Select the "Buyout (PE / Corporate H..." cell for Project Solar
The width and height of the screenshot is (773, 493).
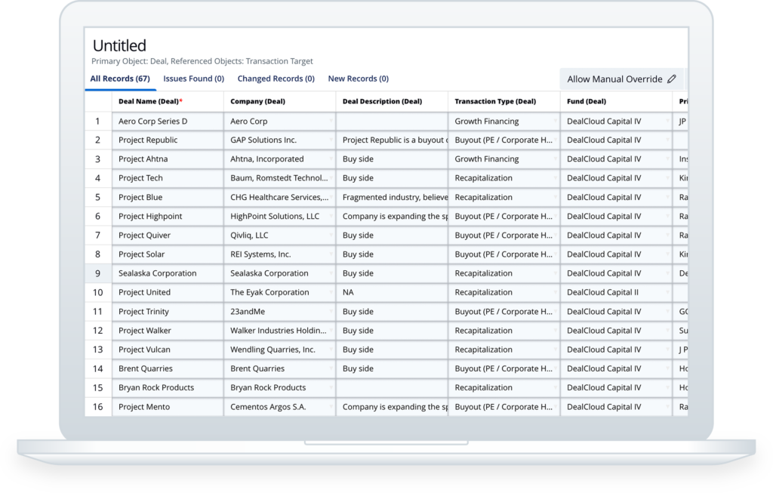click(504, 254)
